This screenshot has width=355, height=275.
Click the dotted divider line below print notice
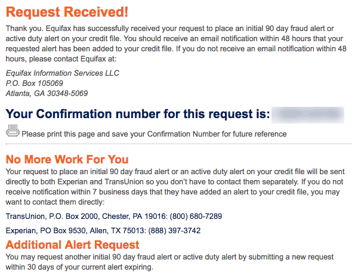pyautogui.click(x=179, y=144)
